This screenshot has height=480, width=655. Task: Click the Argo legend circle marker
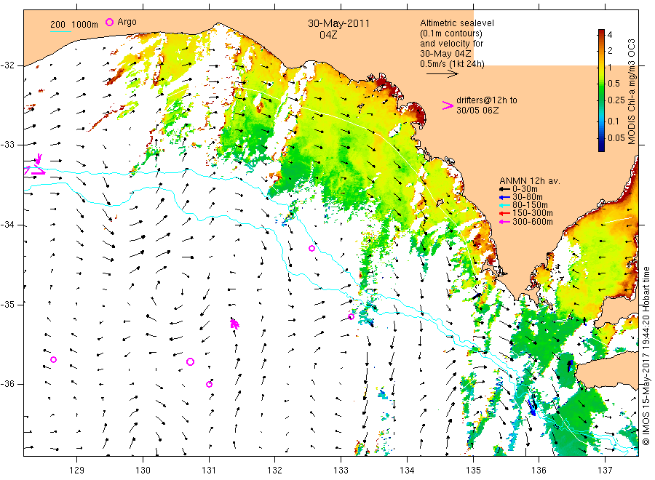[109, 22]
